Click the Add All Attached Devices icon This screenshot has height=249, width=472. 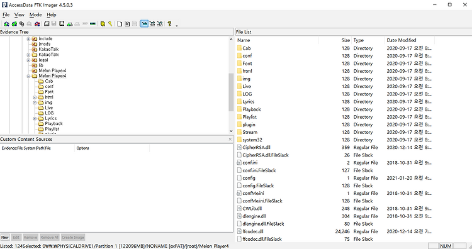point(14,24)
